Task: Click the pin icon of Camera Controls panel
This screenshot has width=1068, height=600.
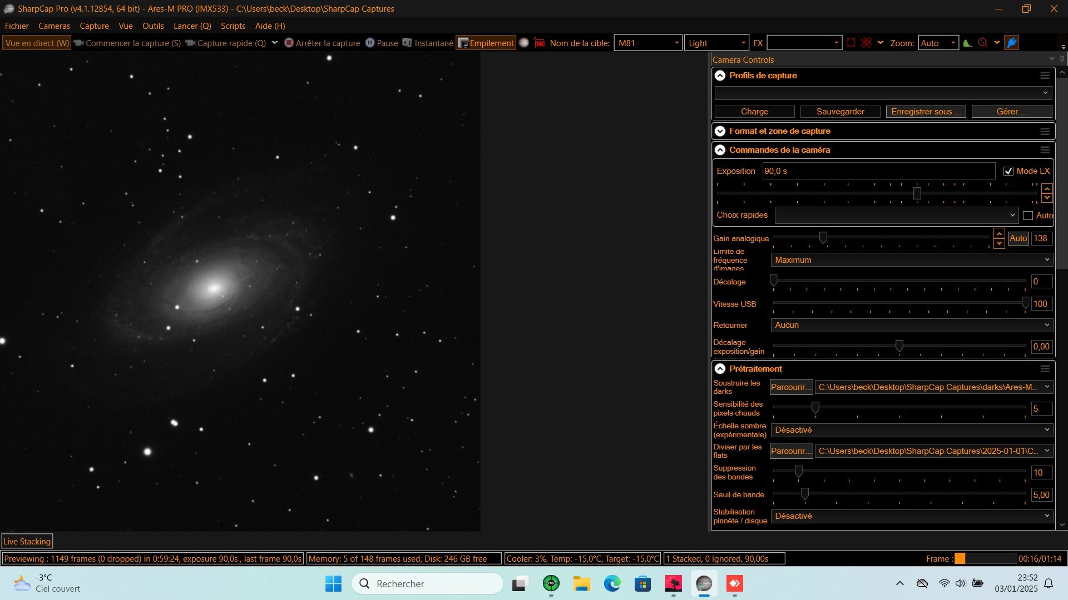Action: (1062, 59)
